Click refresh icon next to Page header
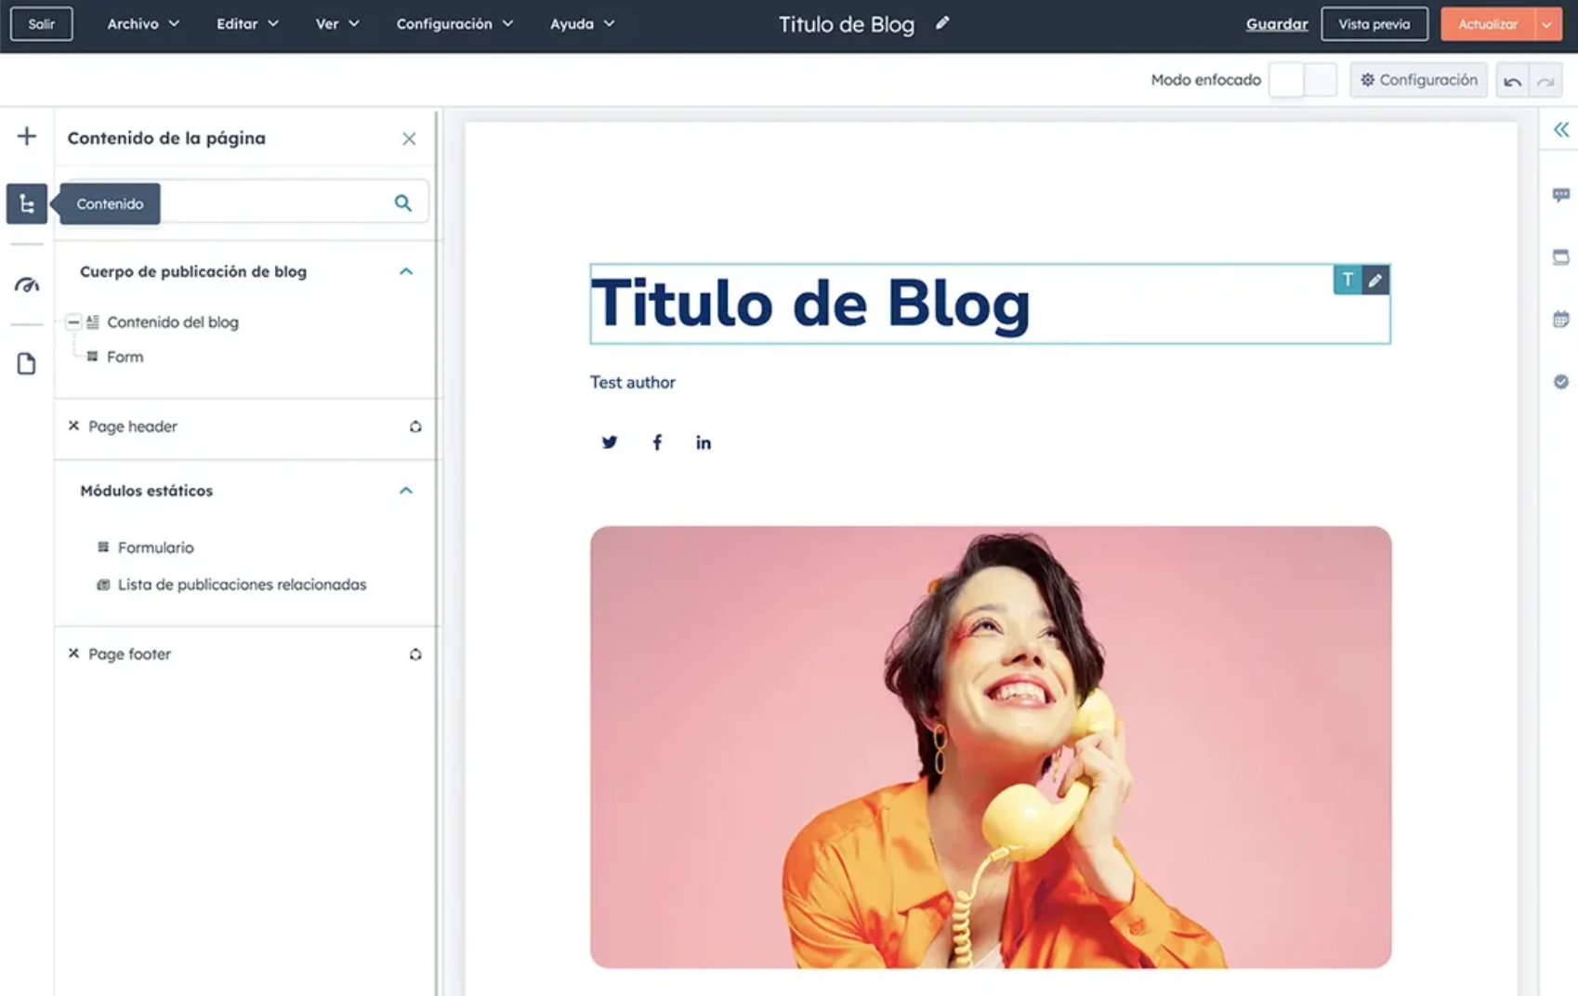 click(415, 426)
